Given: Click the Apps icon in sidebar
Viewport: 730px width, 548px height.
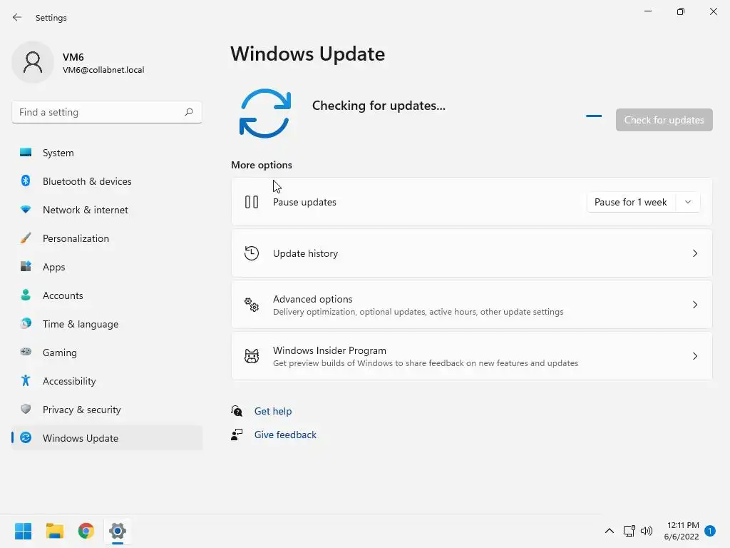Looking at the screenshot, I should [x=26, y=267].
